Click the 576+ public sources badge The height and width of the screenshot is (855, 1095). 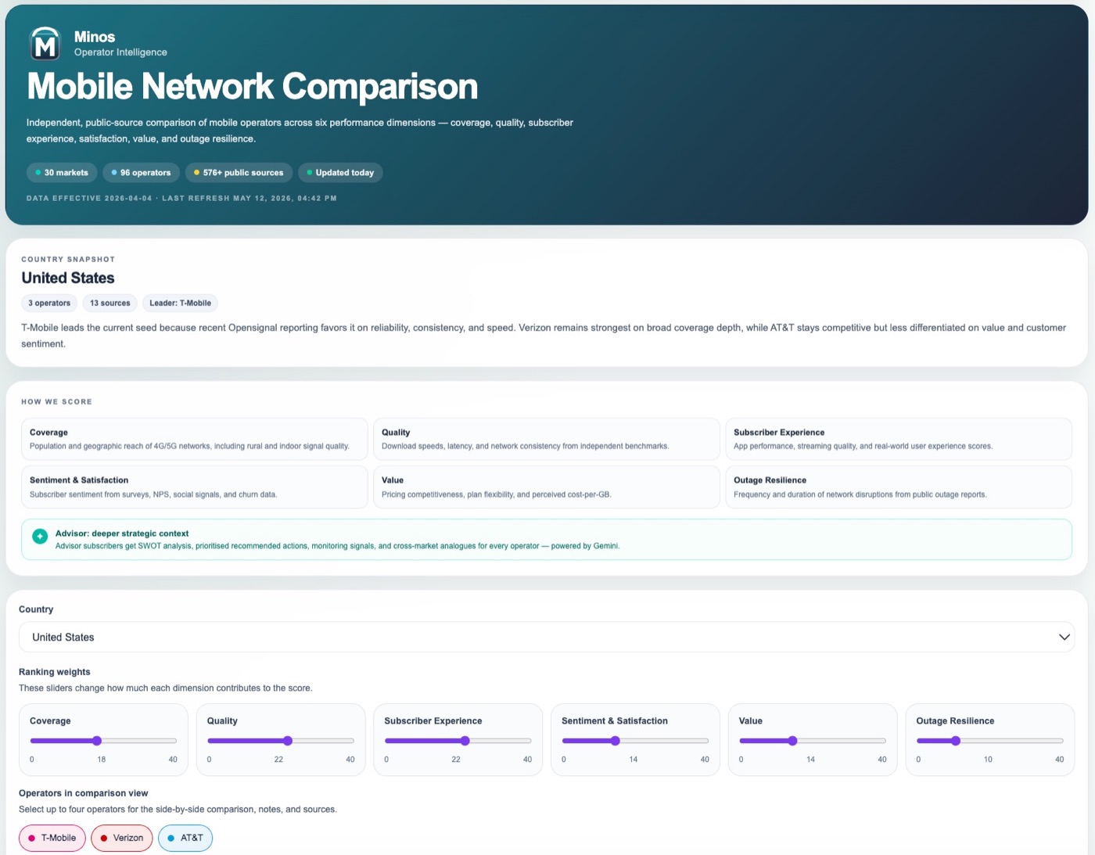click(x=239, y=173)
